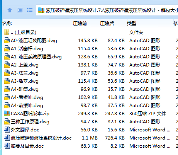The height and width of the screenshot is (155, 178).
Task: Click the 726.4 KB compressed size cell
Action: [115, 138]
